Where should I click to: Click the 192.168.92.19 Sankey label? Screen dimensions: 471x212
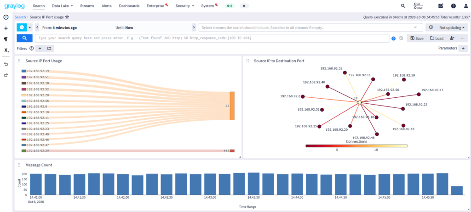38,71
